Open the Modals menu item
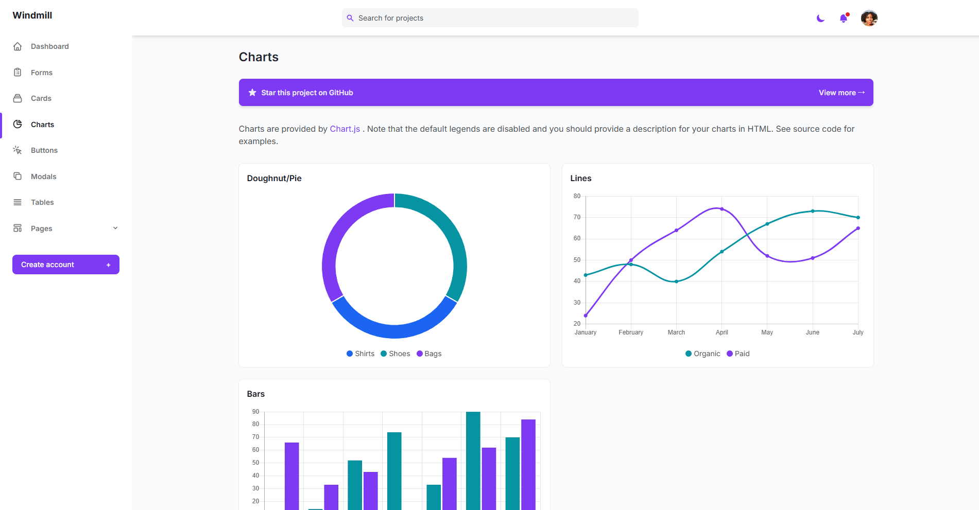The image size is (979, 510). point(44,177)
